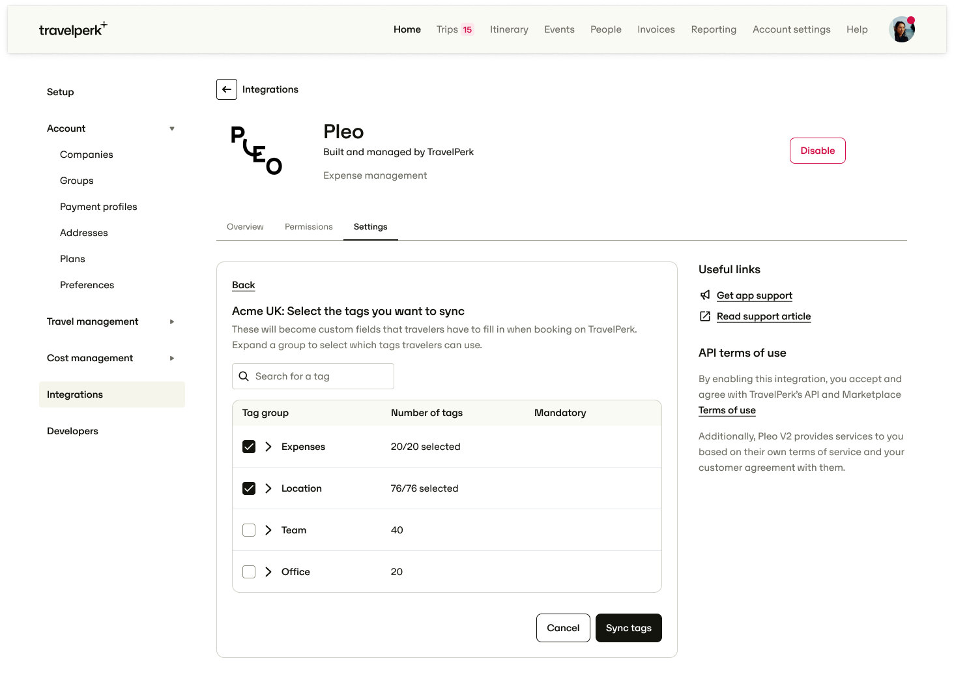
Task: Switch to the Permissions tab
Action: point(309,227)
